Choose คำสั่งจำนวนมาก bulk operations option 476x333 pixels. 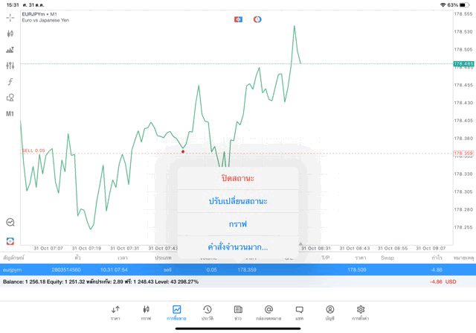point(238,247)
